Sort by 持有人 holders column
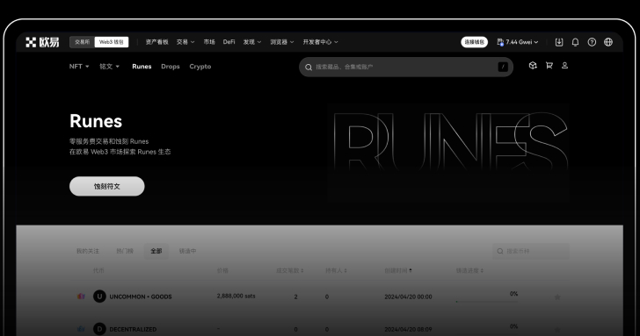640x336 pixels. click(336, 270)
